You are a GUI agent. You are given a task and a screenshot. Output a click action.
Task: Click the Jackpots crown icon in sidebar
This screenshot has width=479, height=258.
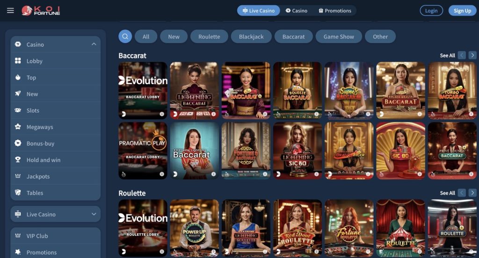[18, 176]
